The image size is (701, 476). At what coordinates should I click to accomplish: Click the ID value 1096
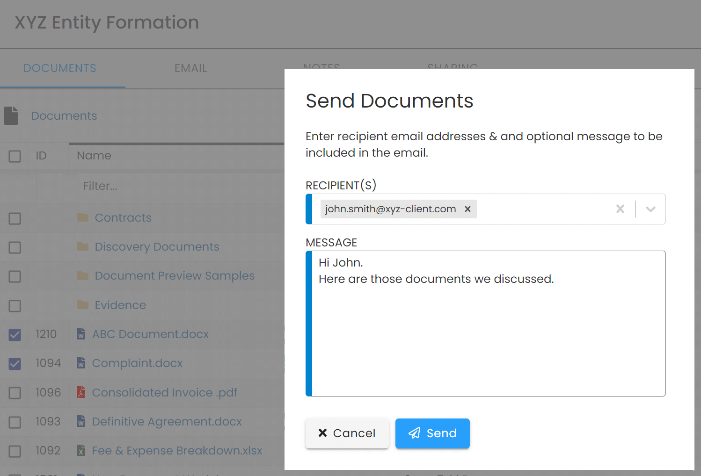coord(48,392)
